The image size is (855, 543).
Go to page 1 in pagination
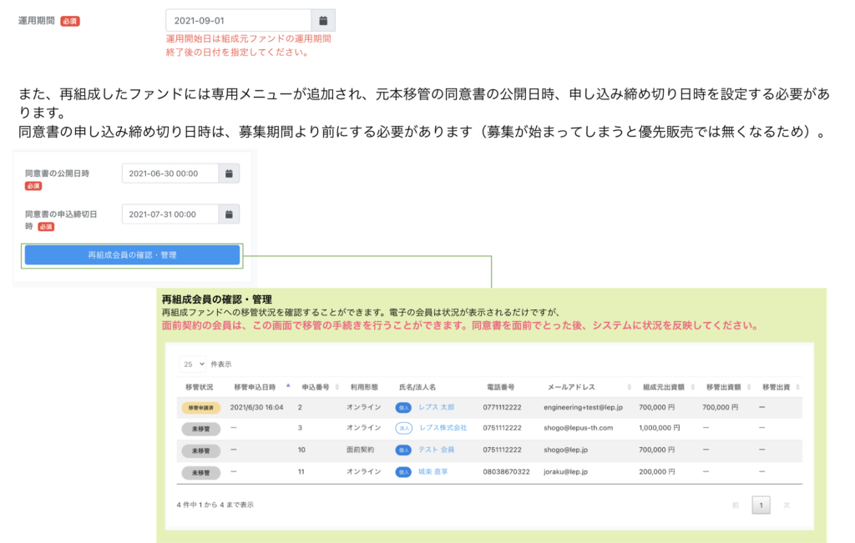(x=761, y=505)
